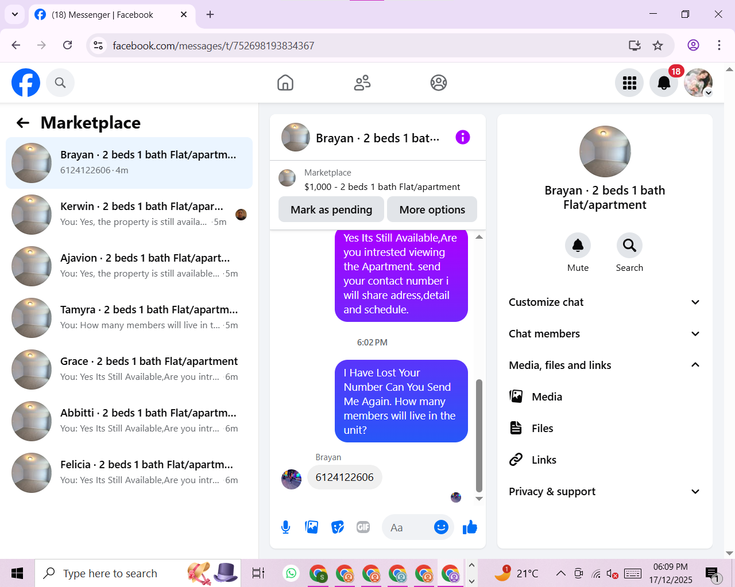Go back with the browser back arrow

pos(16,45)
